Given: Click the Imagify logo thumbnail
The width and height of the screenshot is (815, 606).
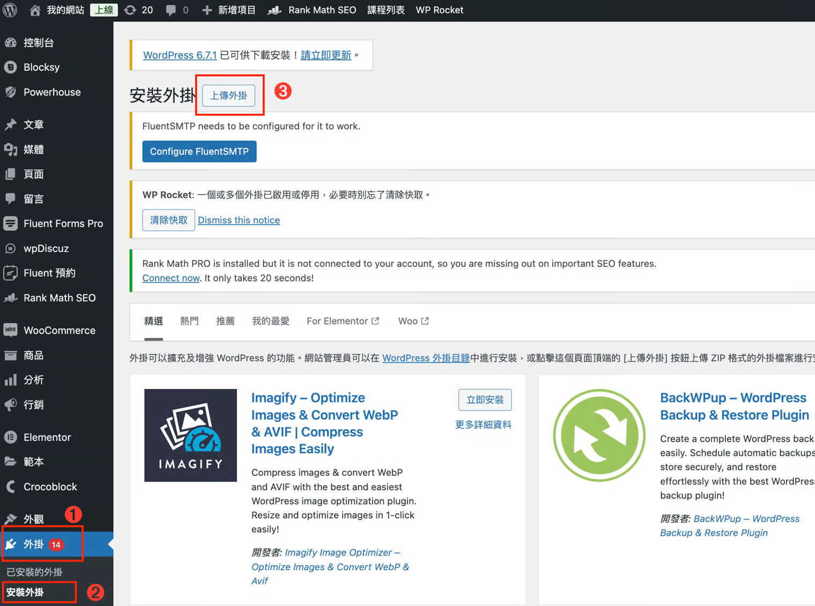Looking at the screenshot, I should [x=190, y=435].
